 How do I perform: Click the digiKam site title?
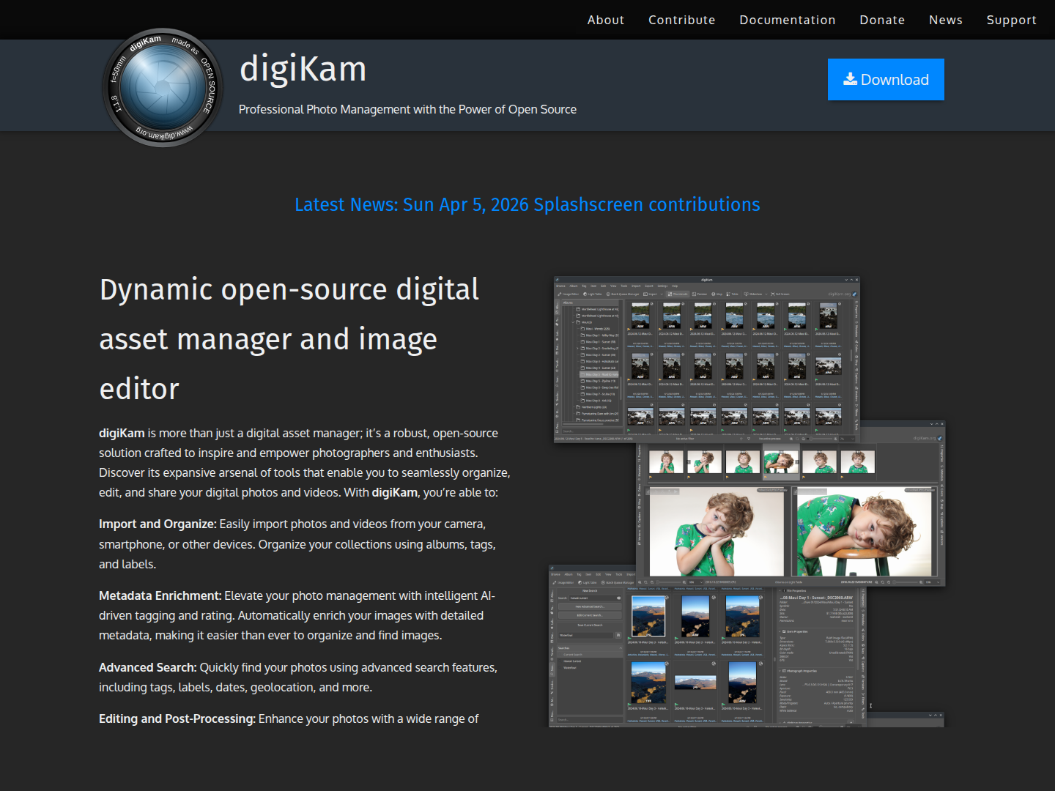303,69
